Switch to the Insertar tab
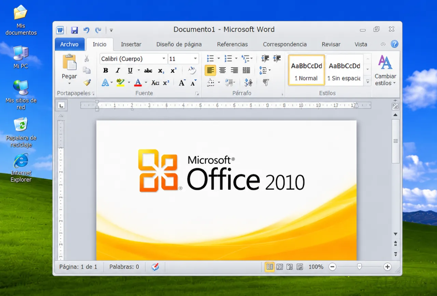The image size is (437, 296). [131, 44]
